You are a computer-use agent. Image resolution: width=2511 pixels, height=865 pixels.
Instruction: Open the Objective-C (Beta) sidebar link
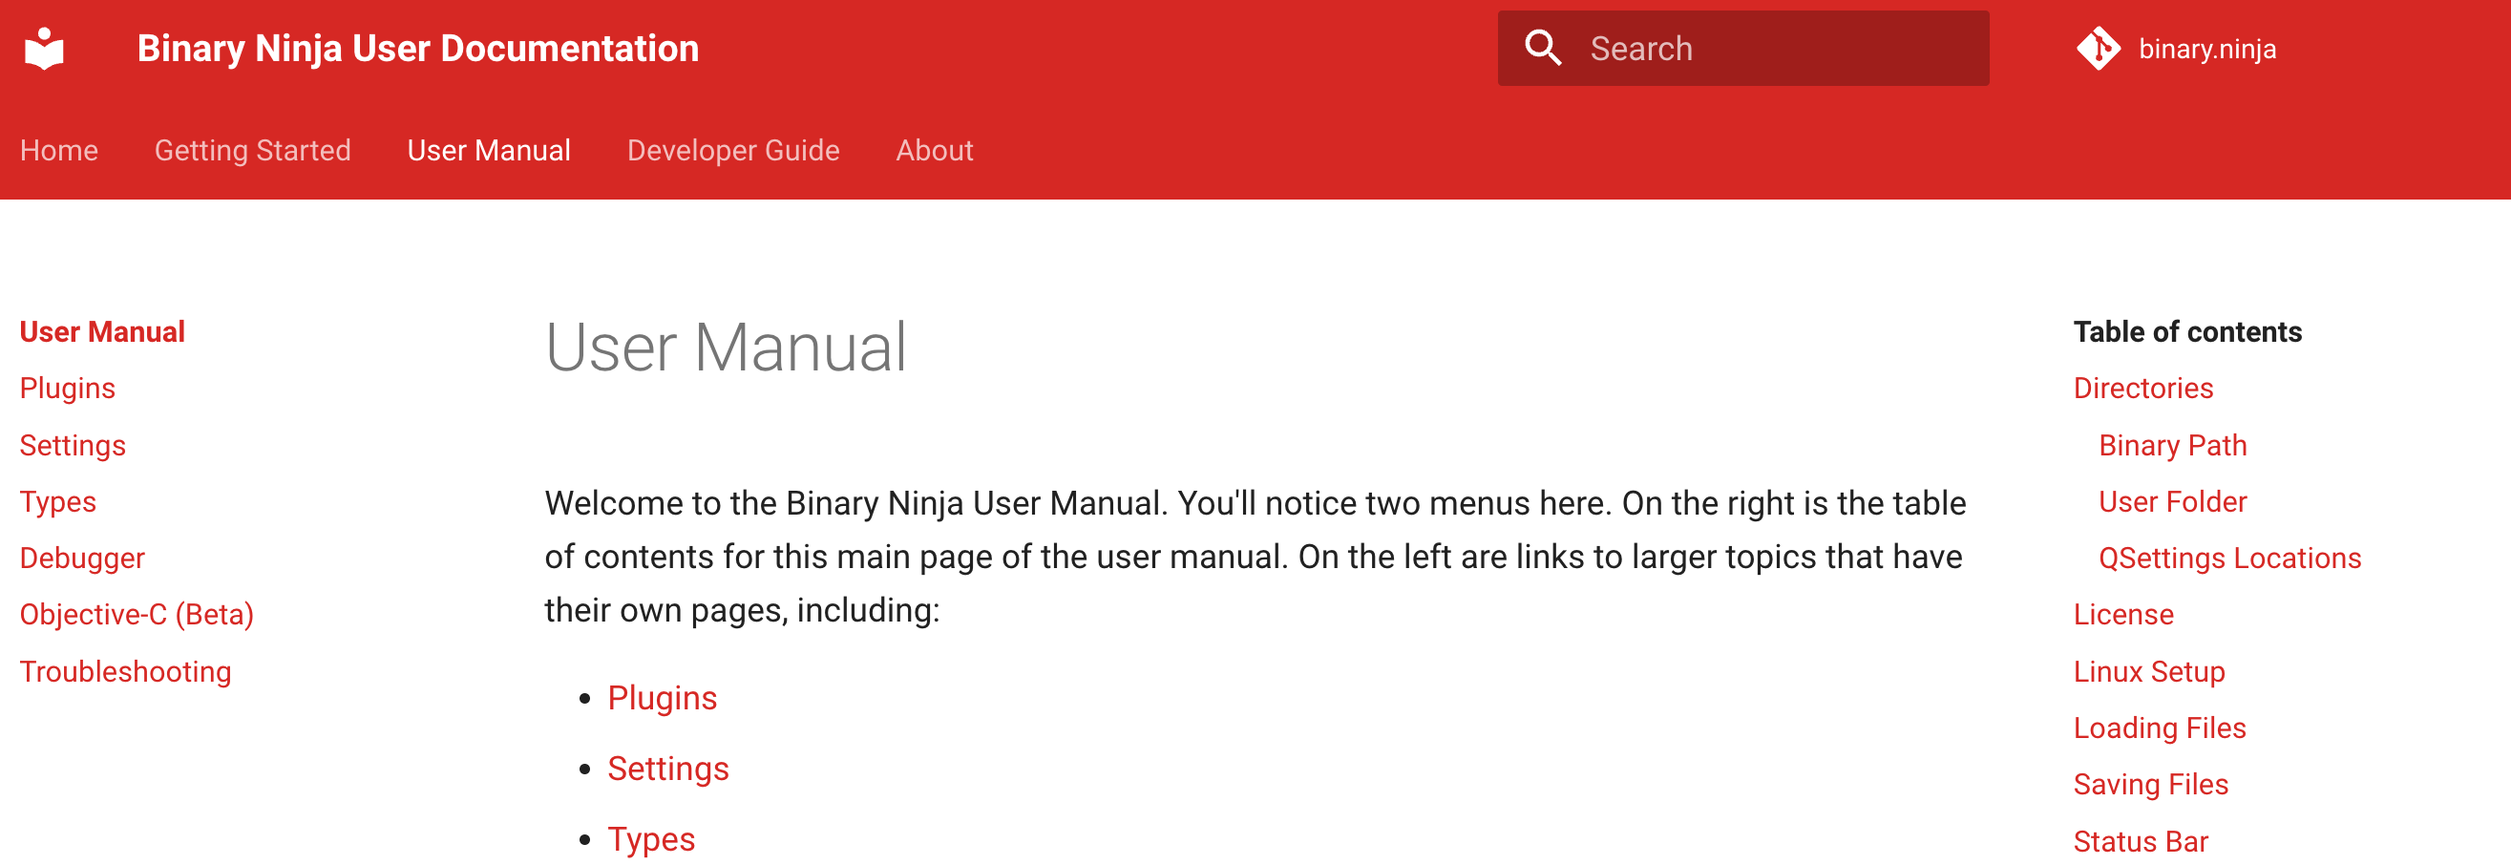tap(137, 614)
